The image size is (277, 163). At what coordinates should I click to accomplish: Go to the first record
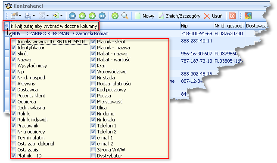click(72, 16)
